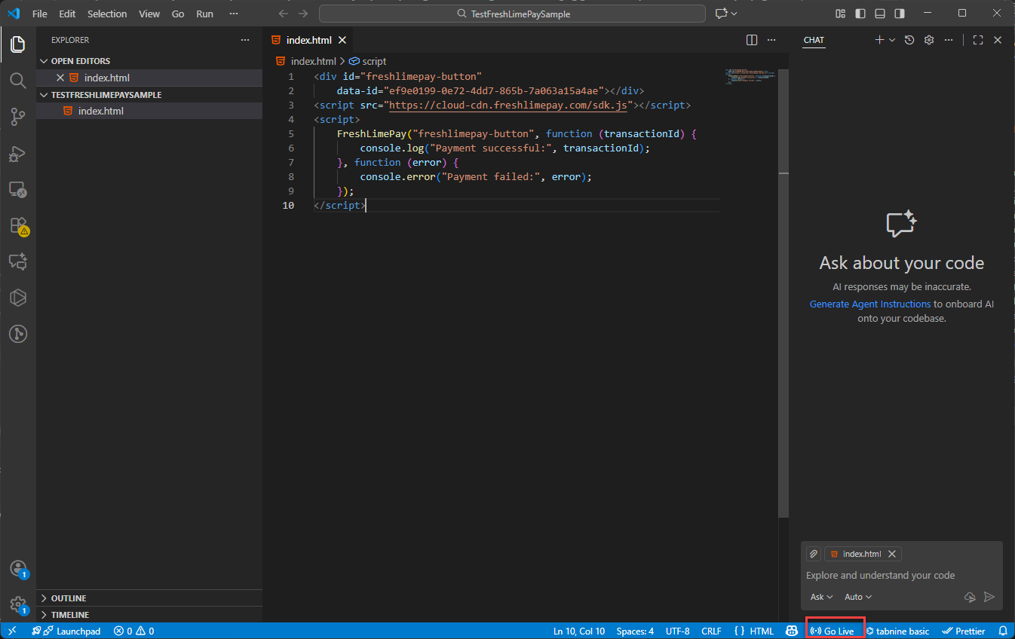The height and width of the screenshot is (639, 1015).
Task: Expand the Timeline section
Action: pyautogui.click(x=69, y=615)
